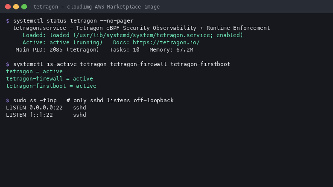Click the 'sudo ss -tlnp' command text
This screenshot has height=187, width=333.
[x=35, y=101]
